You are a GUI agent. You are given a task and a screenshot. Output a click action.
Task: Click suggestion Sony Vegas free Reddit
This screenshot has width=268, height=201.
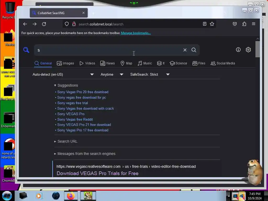[x=75, y=119]
